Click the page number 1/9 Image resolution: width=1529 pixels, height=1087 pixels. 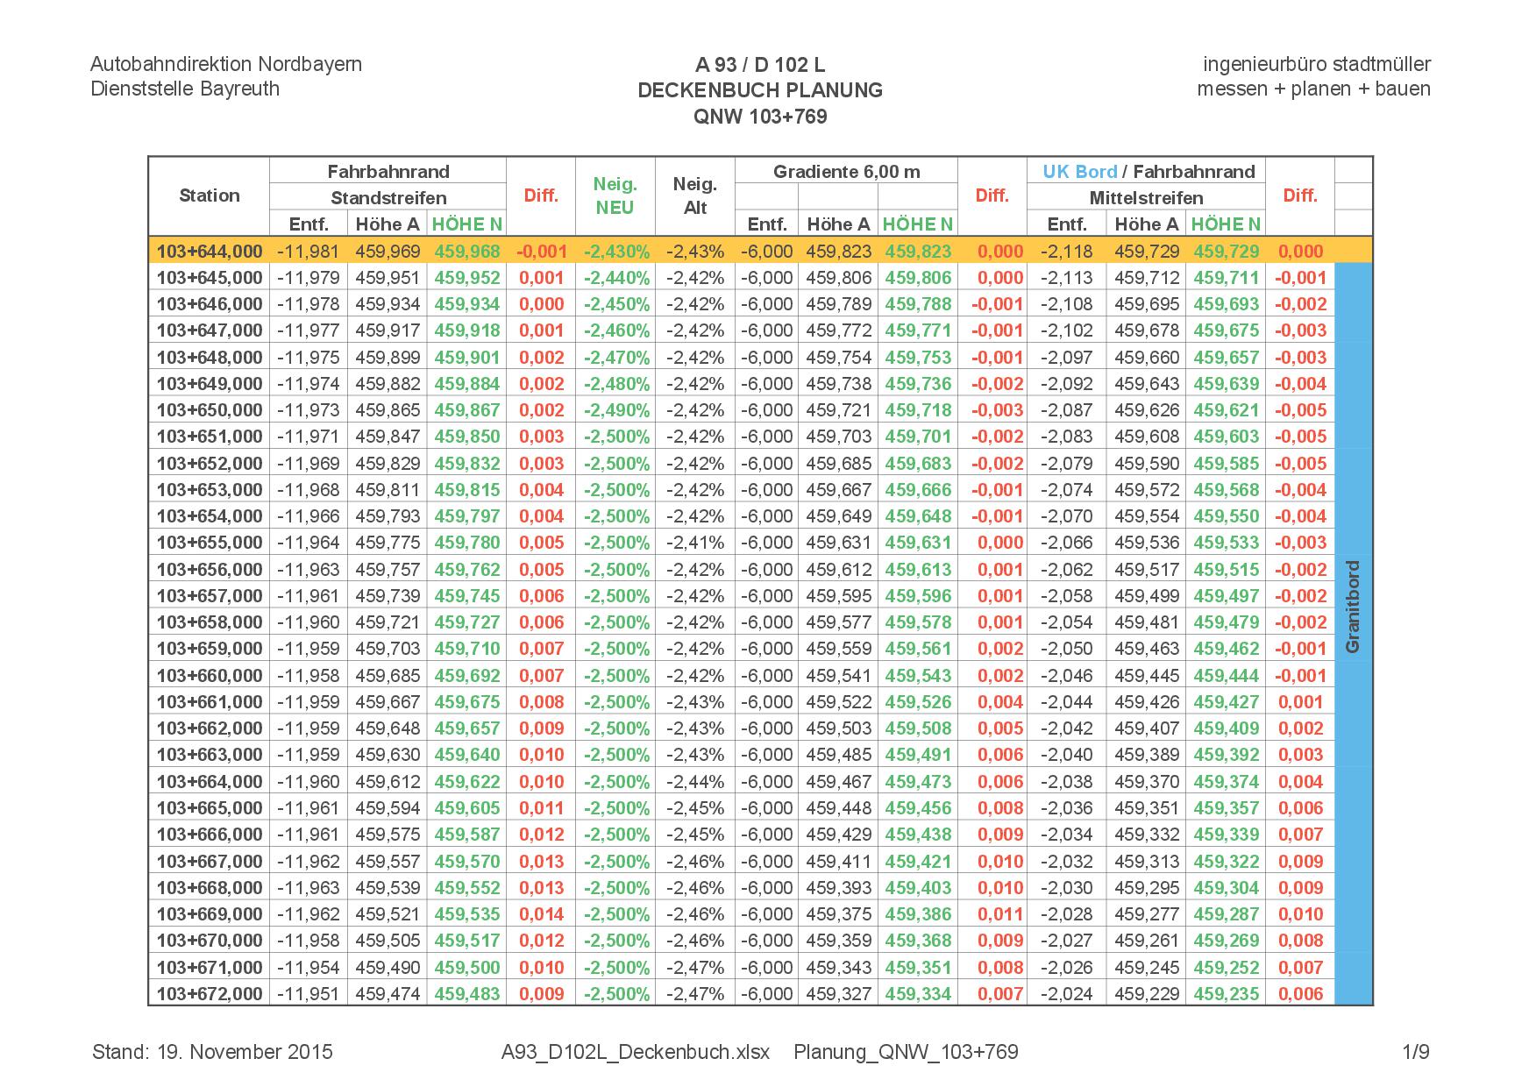coord(1415,1052)
